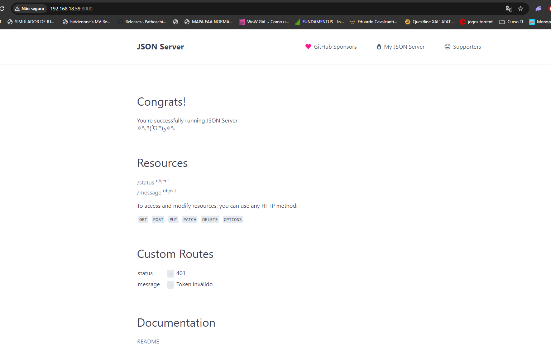
Task: Click the unlabeled globe bookmark icon
Action: pyautogui.click(x=176, y=22)
